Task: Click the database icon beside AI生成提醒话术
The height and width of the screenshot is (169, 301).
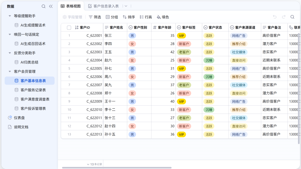Action: [16, 25]
